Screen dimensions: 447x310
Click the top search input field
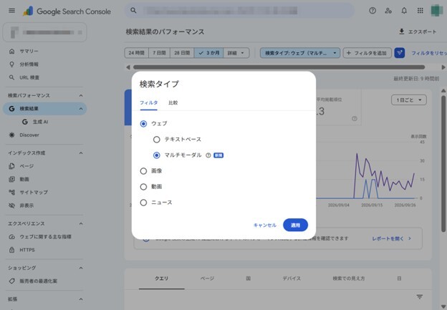[240, 11]
